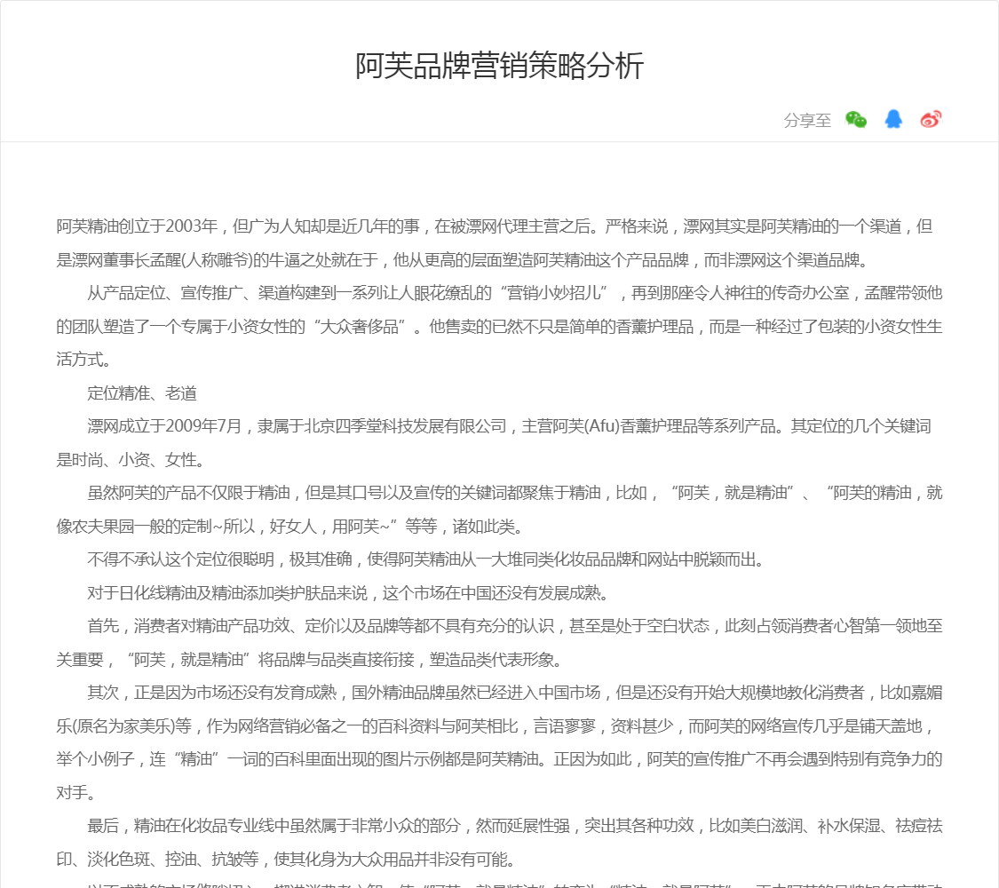The width and height of the screenshot is (999, 888).
Task: Select the subheading 定位精准、老道
Action: 142,392
